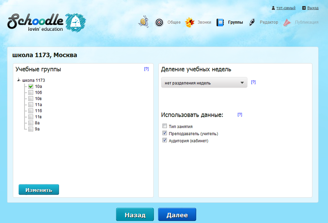Open the тот-самый profile link
328x223 pixels.
(x=286, y=8)
